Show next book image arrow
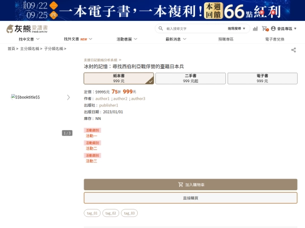This screenshot has height=228, width=305. [x=68, y=97]
